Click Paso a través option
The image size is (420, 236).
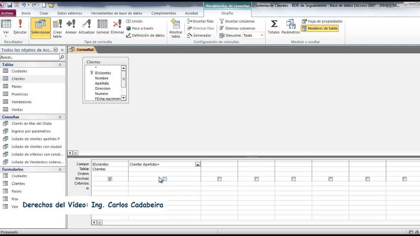coord(140,28)
